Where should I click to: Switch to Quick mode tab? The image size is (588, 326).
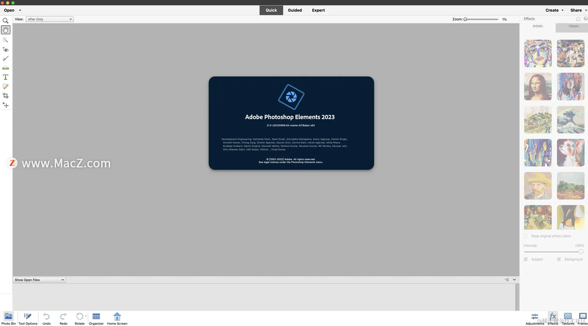(x=271, y=10)
